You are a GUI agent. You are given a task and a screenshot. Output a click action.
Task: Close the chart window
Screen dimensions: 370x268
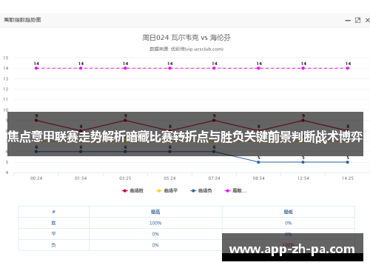tap(367, 20)
